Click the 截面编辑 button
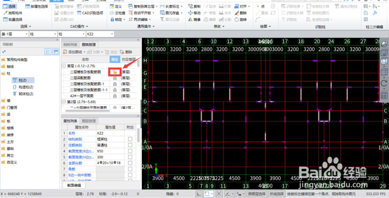 coord(74,185)
